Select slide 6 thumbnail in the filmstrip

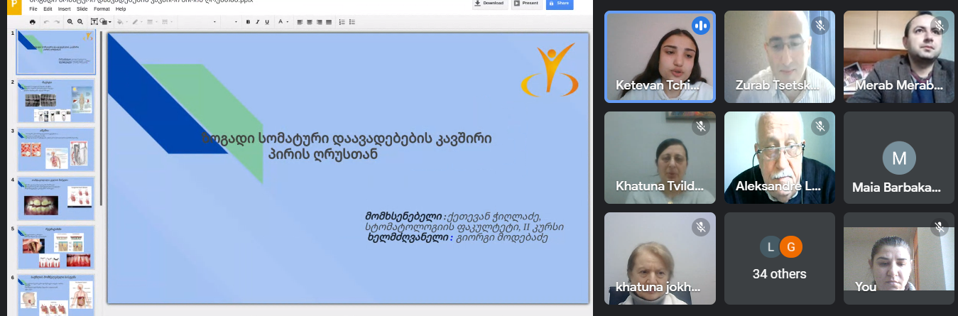[56, 295]
